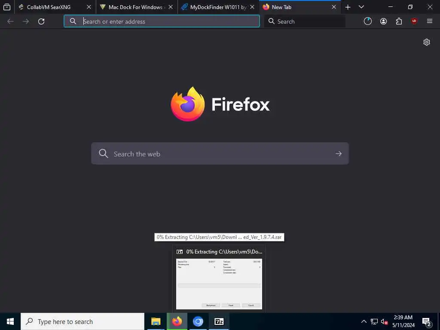The width and height of the screenshot is (440, 330).
Task: Go back one page
Action: click(10, 21)
